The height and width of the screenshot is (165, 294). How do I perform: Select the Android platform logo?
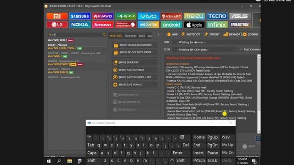171,24
